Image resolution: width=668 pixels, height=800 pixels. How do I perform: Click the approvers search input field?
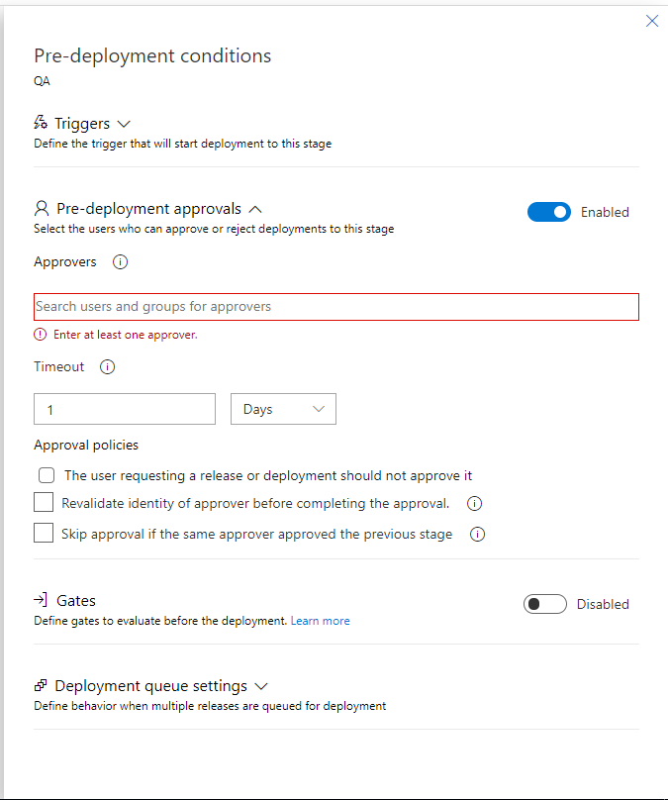pyautogui.click(x=336, y=307)
